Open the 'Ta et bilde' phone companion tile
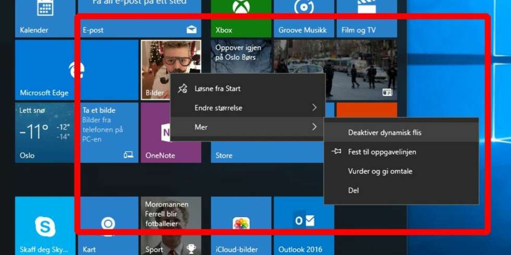511x255 pixels. [108, 133]
